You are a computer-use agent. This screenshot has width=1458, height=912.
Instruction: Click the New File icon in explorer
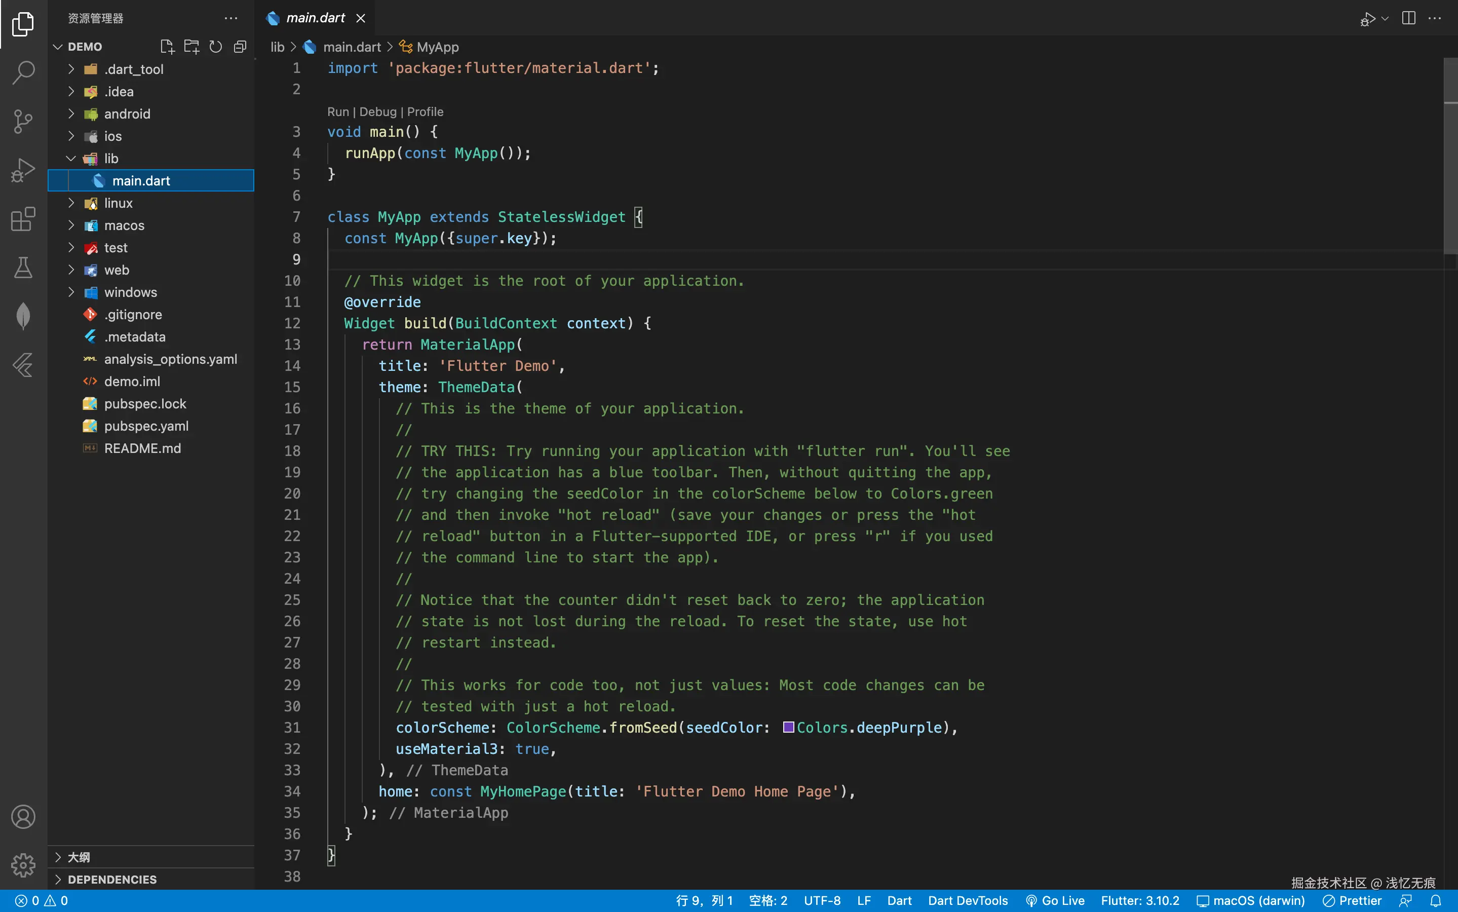click(167, 47)
